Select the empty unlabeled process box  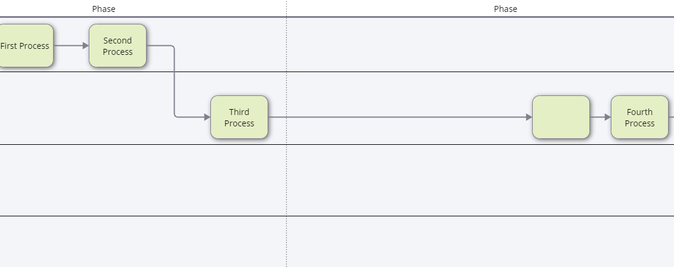[x=561, y=117]
